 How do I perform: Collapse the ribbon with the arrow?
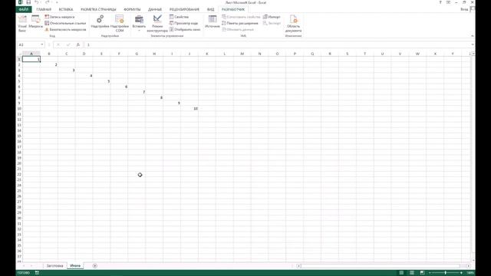(473, 36)
